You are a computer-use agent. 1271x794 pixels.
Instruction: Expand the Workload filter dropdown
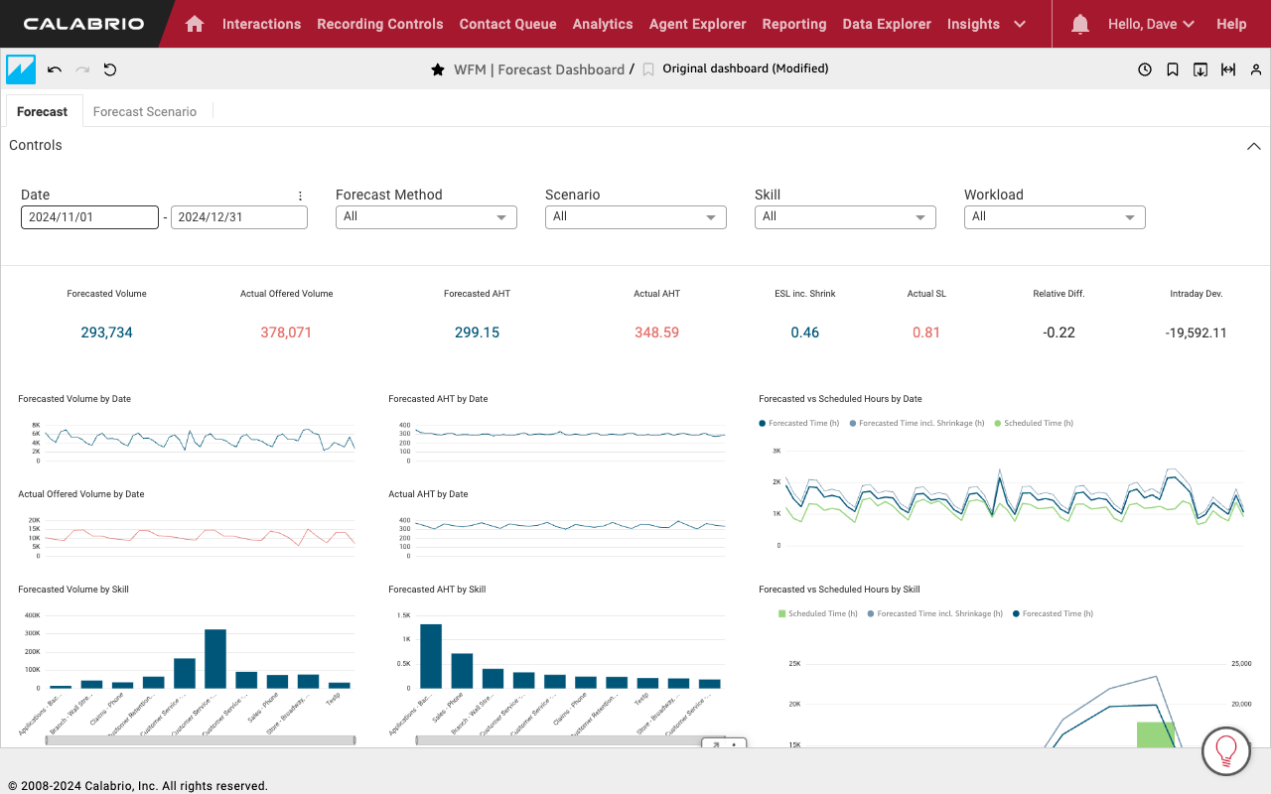pos(1055,217)
